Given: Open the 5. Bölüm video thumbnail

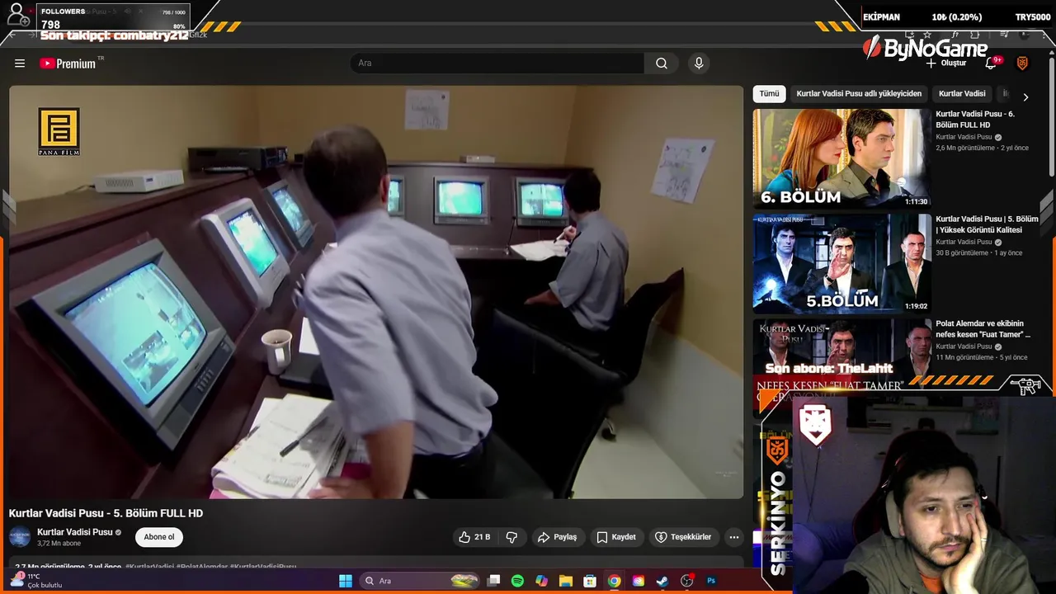Looking at the screenshot, I should pos(841,263).
